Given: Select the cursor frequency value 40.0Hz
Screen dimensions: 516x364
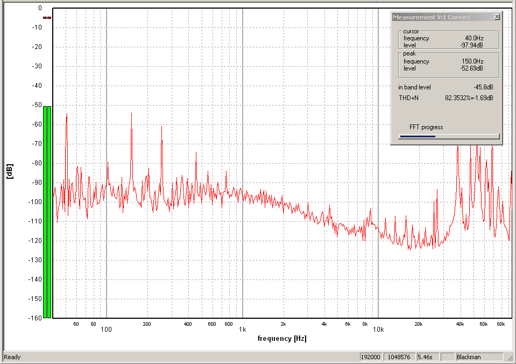Looking at the screenshot, I should [x=473, y=38].
